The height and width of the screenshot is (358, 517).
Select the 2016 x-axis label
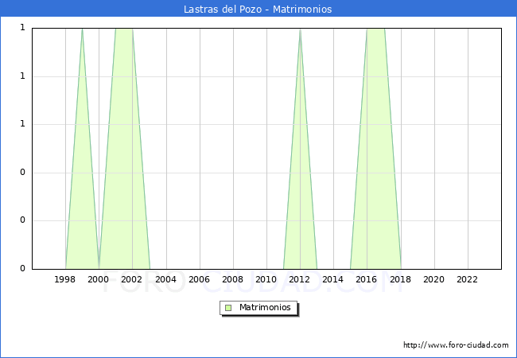click(x=367, y=279)
